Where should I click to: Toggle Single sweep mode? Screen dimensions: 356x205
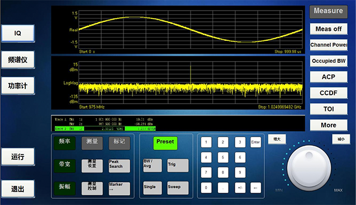(153, 188)
